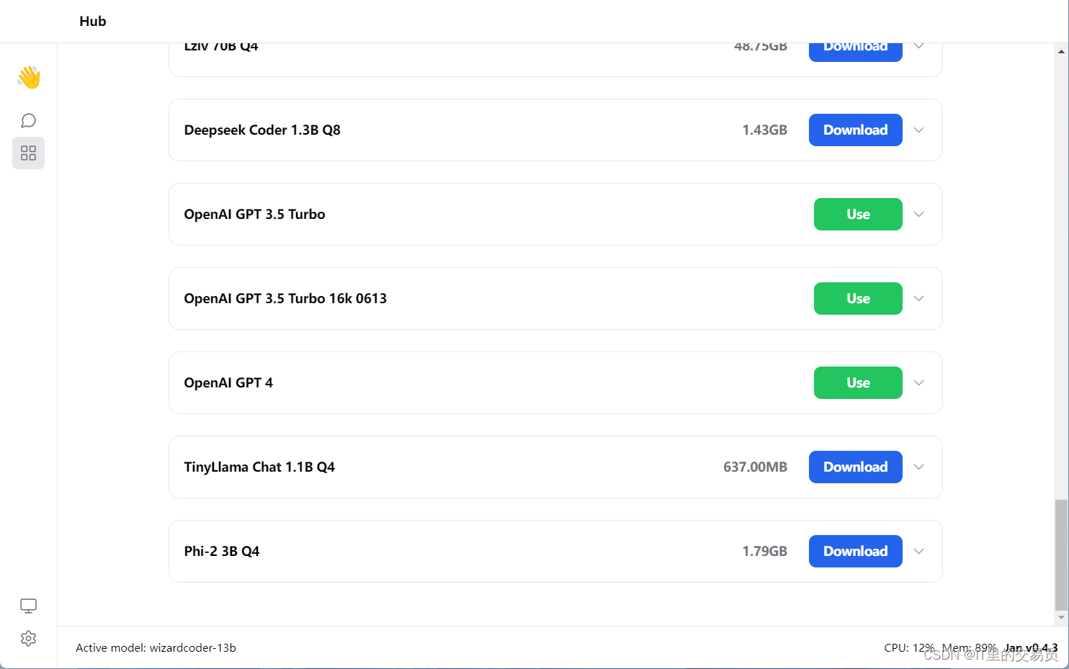Screen dimensions: 1069x669
Task: Use OpenAI GPT 3.5 Turbo 16k 0613
Action: [x=858, y=298]
